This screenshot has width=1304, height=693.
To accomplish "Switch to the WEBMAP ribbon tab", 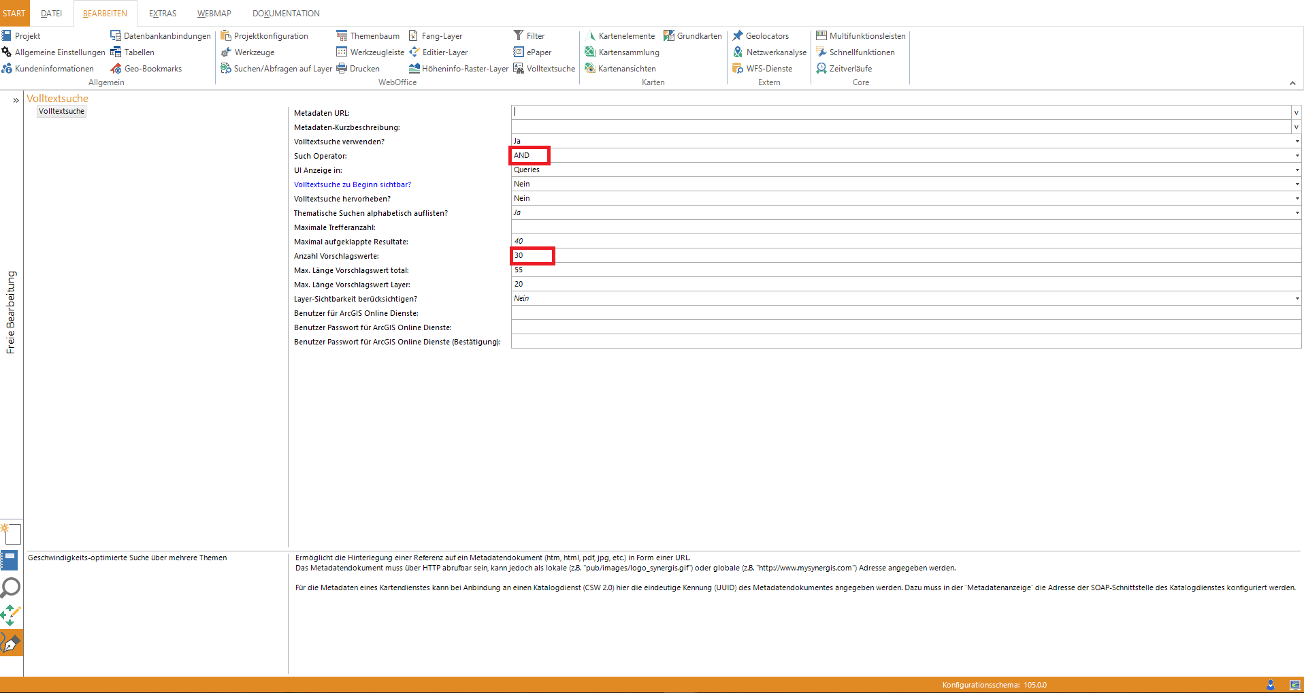I will pos(214,14).
